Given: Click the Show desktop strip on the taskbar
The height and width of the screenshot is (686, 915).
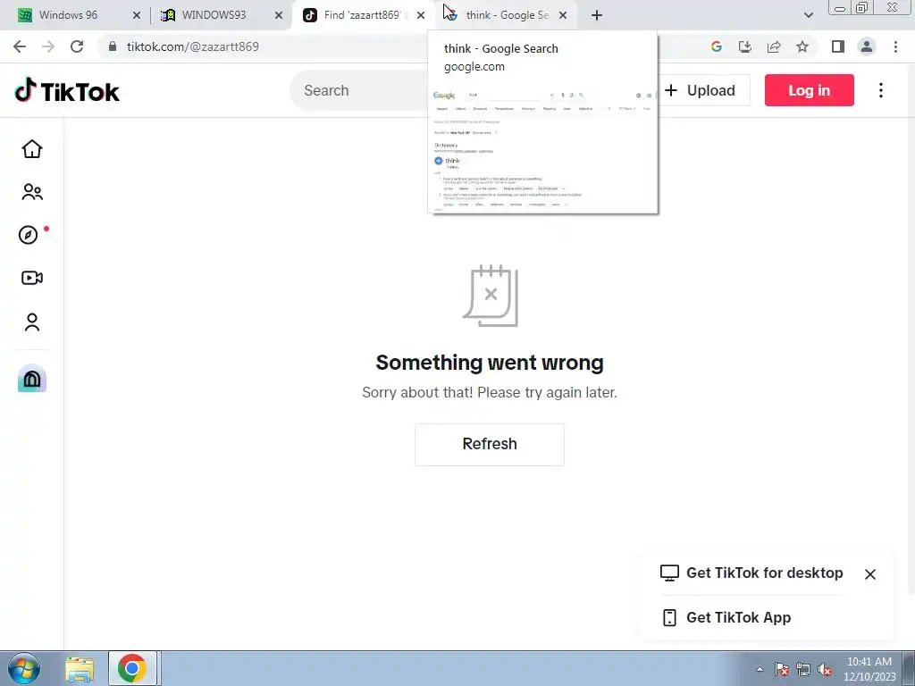Looking at the screenshot, I should [909, 668].
